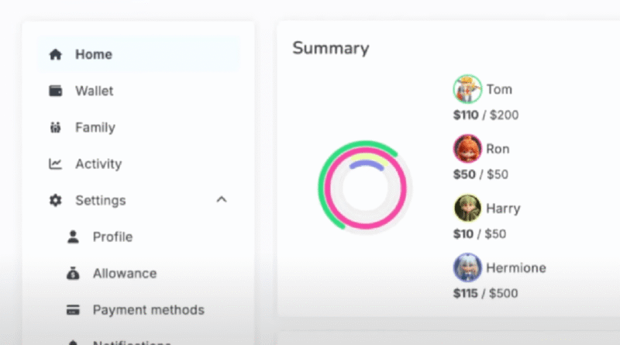Open Payment methods settings
The height and width of the screenshot is (345, 620).
[148, 310]
